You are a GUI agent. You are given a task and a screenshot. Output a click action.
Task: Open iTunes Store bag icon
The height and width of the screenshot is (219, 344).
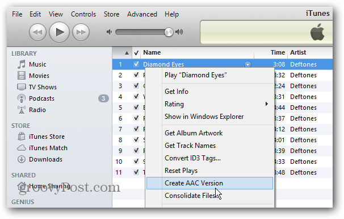22,137
